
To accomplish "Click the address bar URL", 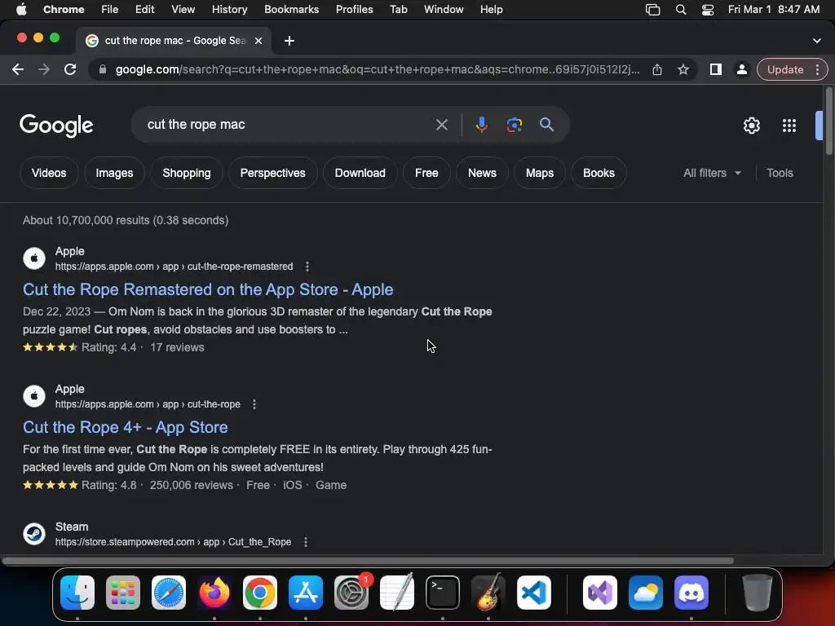I will 378,70.
